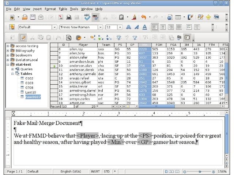Click the Record number input field
Viewport: 234px width, 175px height.
tap(68, 106)
